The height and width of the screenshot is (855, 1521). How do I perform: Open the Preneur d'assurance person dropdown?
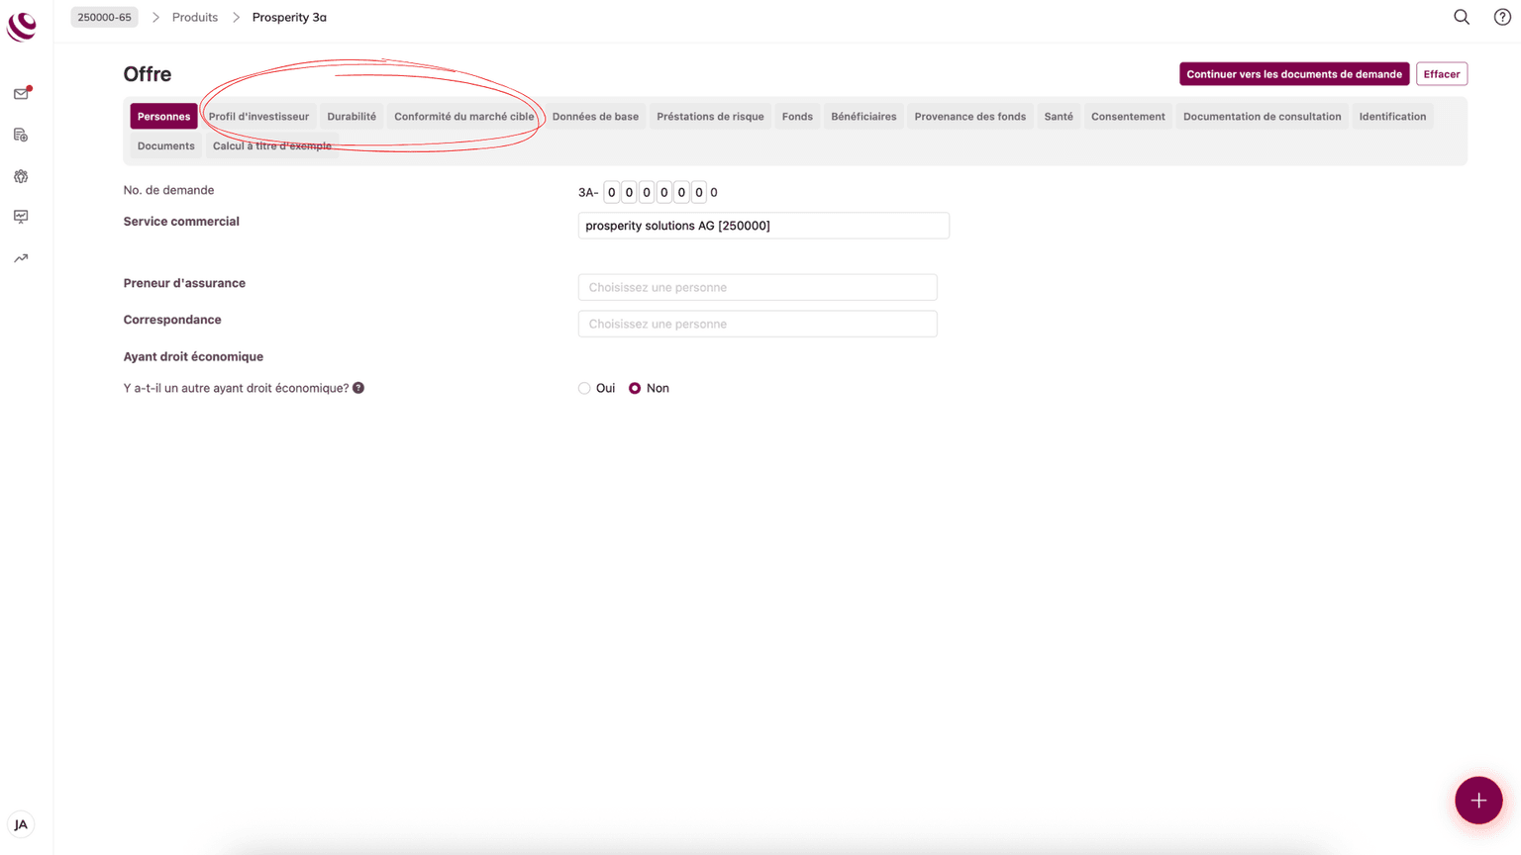[x=757, y=287]
